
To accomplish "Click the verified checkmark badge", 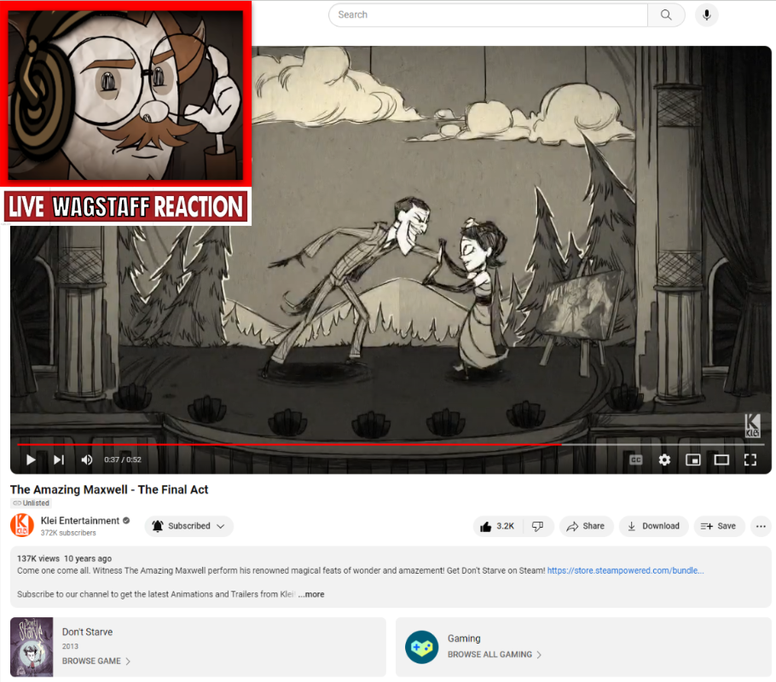I will coord(126,521).
